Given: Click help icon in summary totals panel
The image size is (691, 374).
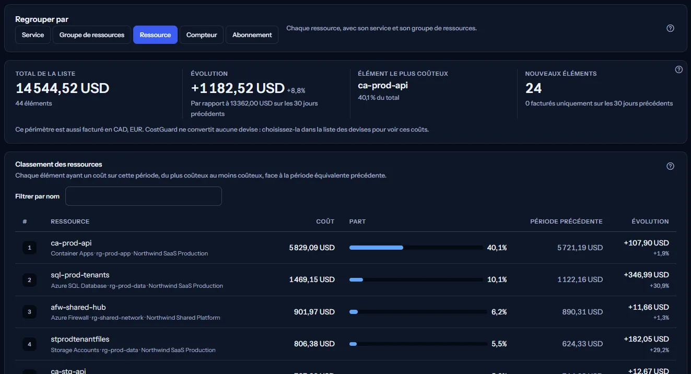Looking at the screenshot, I should tap(679, 69).
